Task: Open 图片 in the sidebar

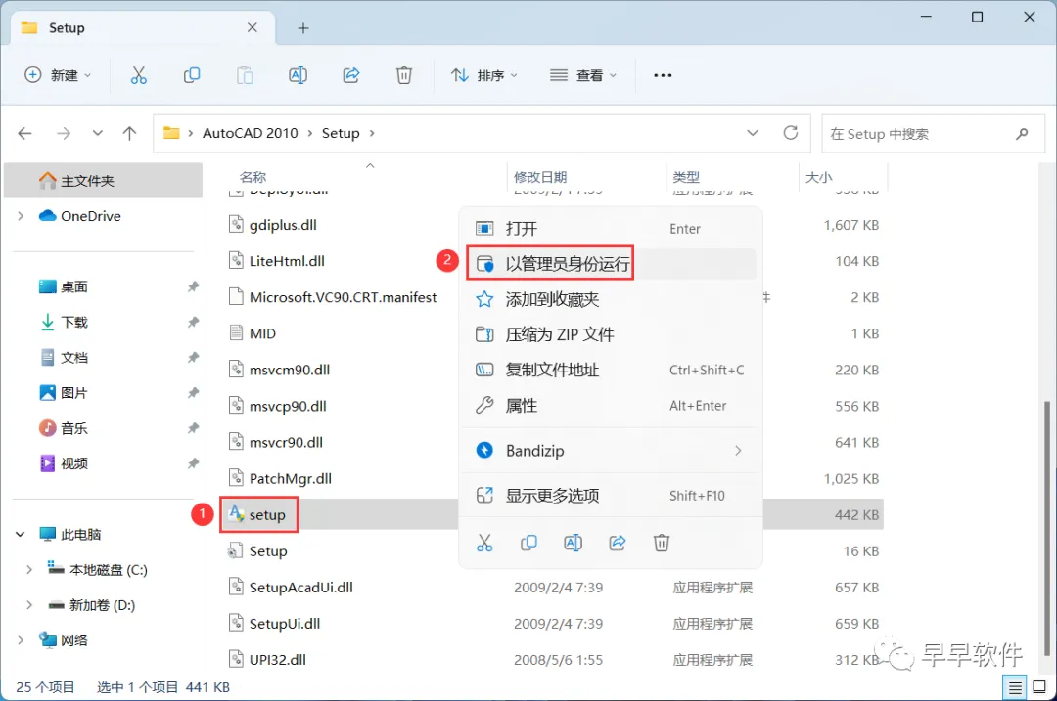Action: (x=74, y=393)
